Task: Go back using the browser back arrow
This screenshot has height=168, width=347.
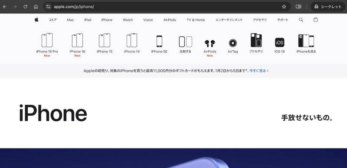Action: 5,6
